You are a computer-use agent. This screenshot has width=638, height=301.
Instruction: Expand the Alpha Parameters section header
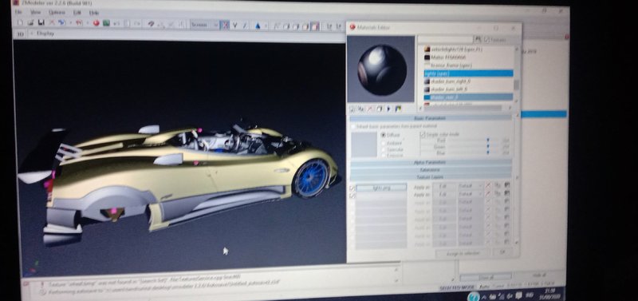pos(431,163)
